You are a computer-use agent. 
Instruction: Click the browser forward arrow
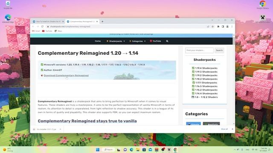point(38,26)
